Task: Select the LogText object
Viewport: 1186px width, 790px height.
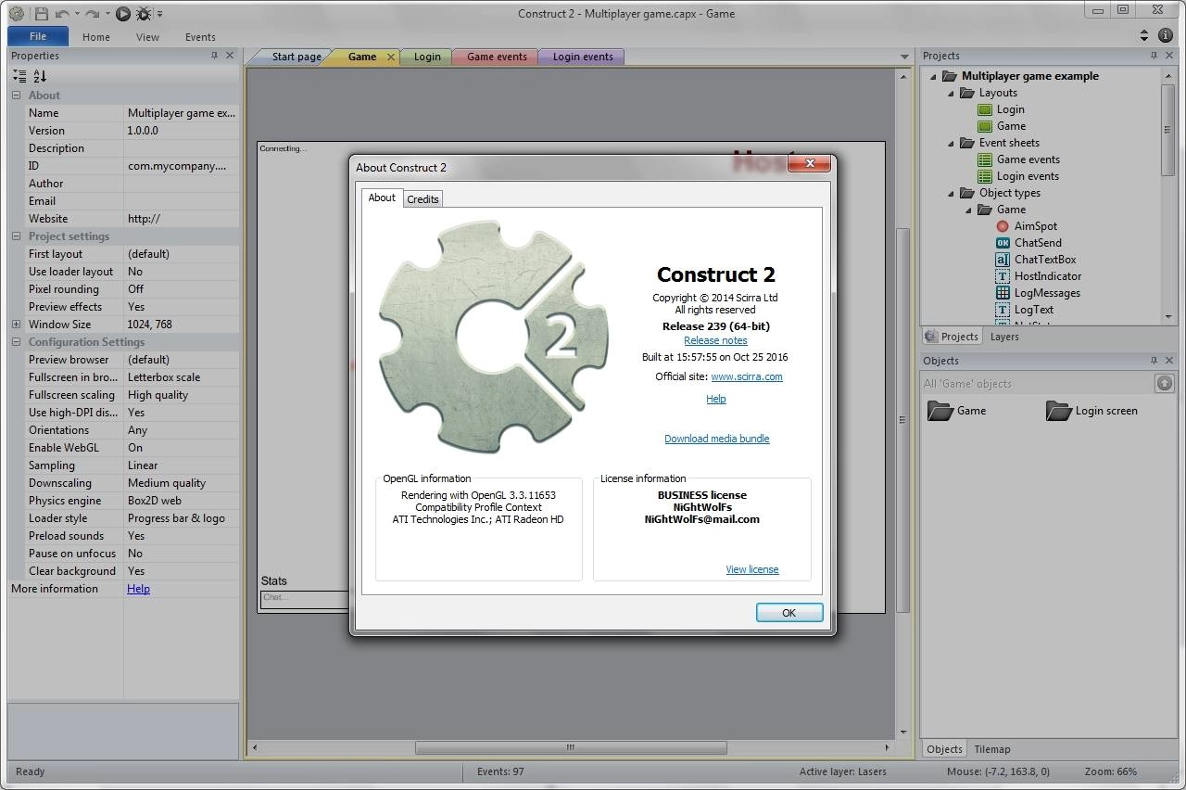Action: [1033, 310]
